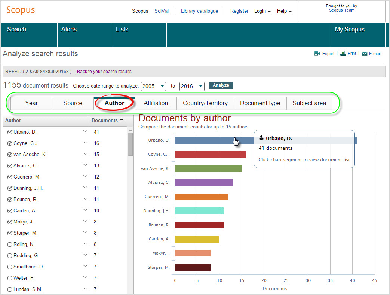This screenshot has width=390, height=295.
Task: Expand the Alvarez, C. row chevron
Action: [85, 165]
